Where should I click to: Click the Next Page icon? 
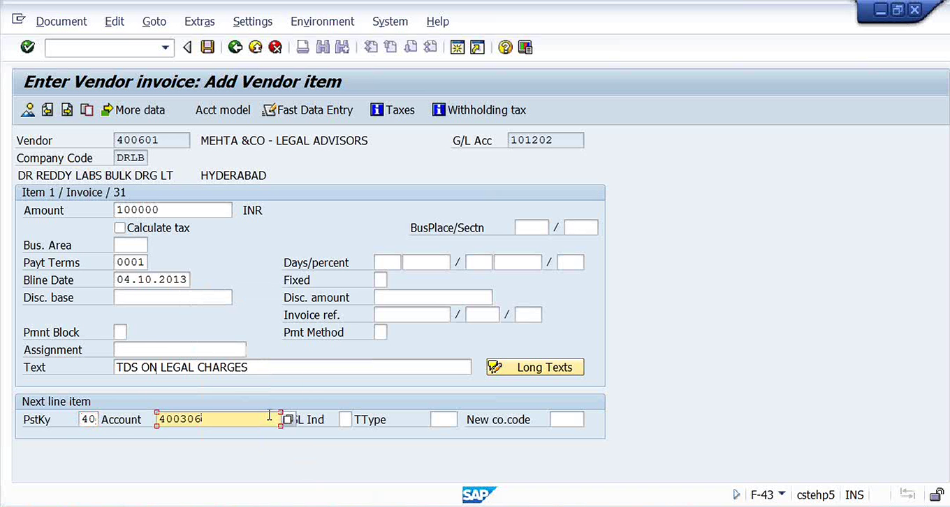(411, 47)
